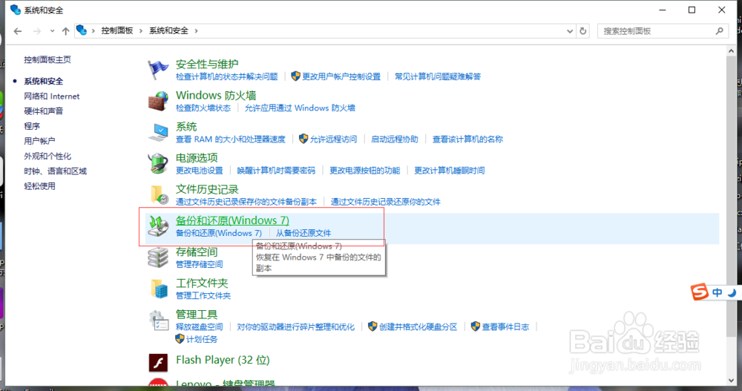742x391 pixels.
Task: Click 更改用户帐户控制设置
Action: pos(341,76)
